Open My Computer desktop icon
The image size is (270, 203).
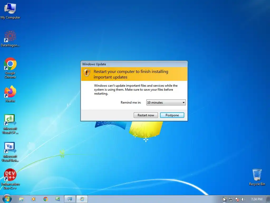tap(10, 11)
